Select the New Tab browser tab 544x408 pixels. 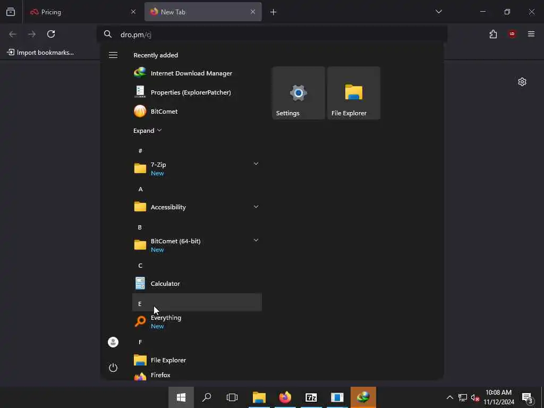(x=203, y=12)
